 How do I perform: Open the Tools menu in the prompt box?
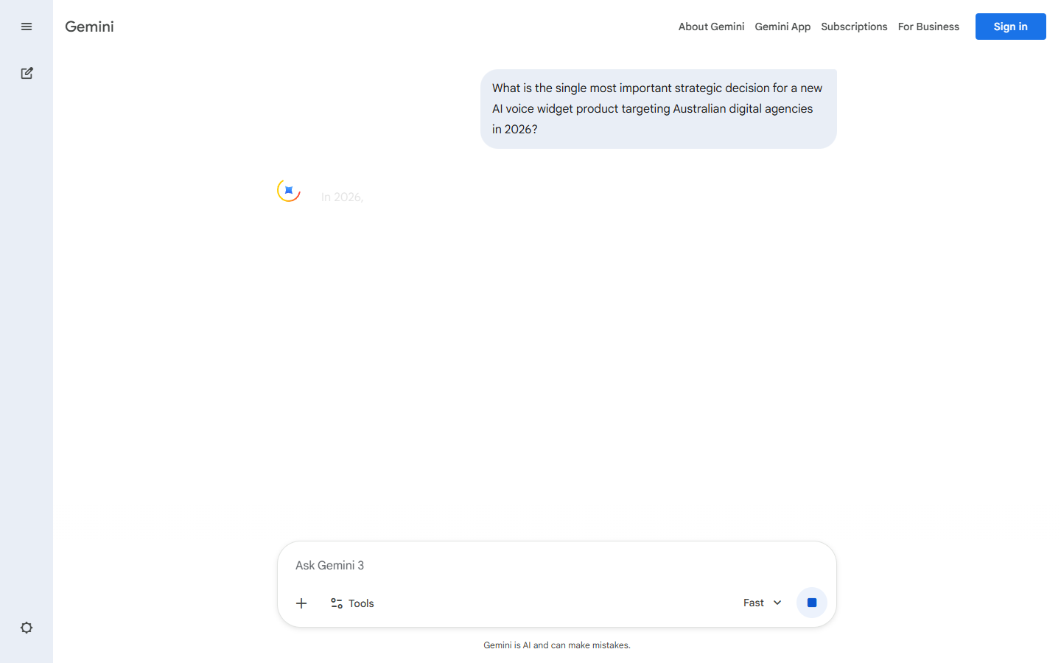tap(353, 603)
